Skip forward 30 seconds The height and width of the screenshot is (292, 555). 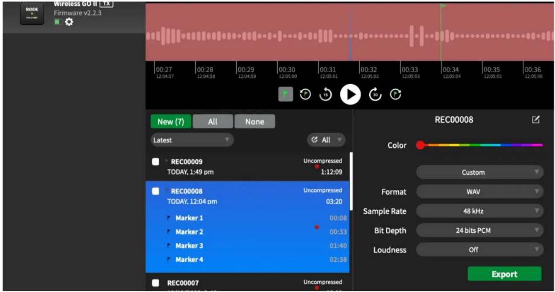coord(375,94)
